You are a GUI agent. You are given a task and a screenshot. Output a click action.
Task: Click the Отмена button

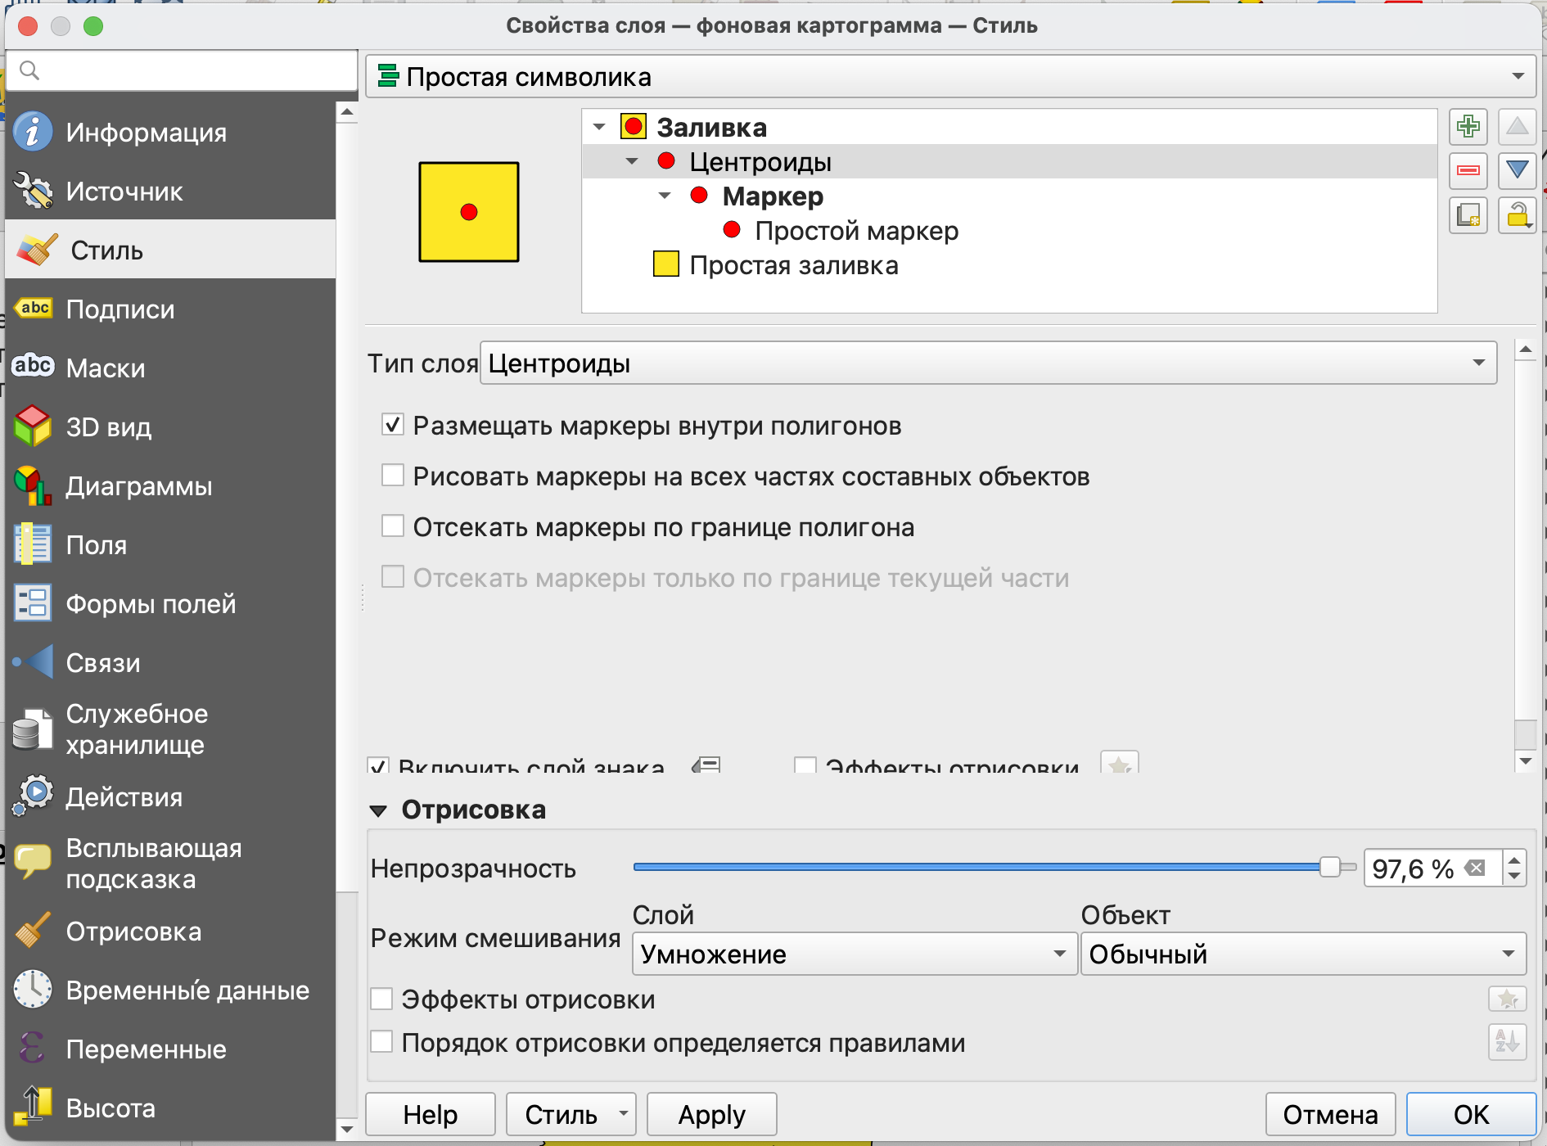[x=1330, y=1114]
